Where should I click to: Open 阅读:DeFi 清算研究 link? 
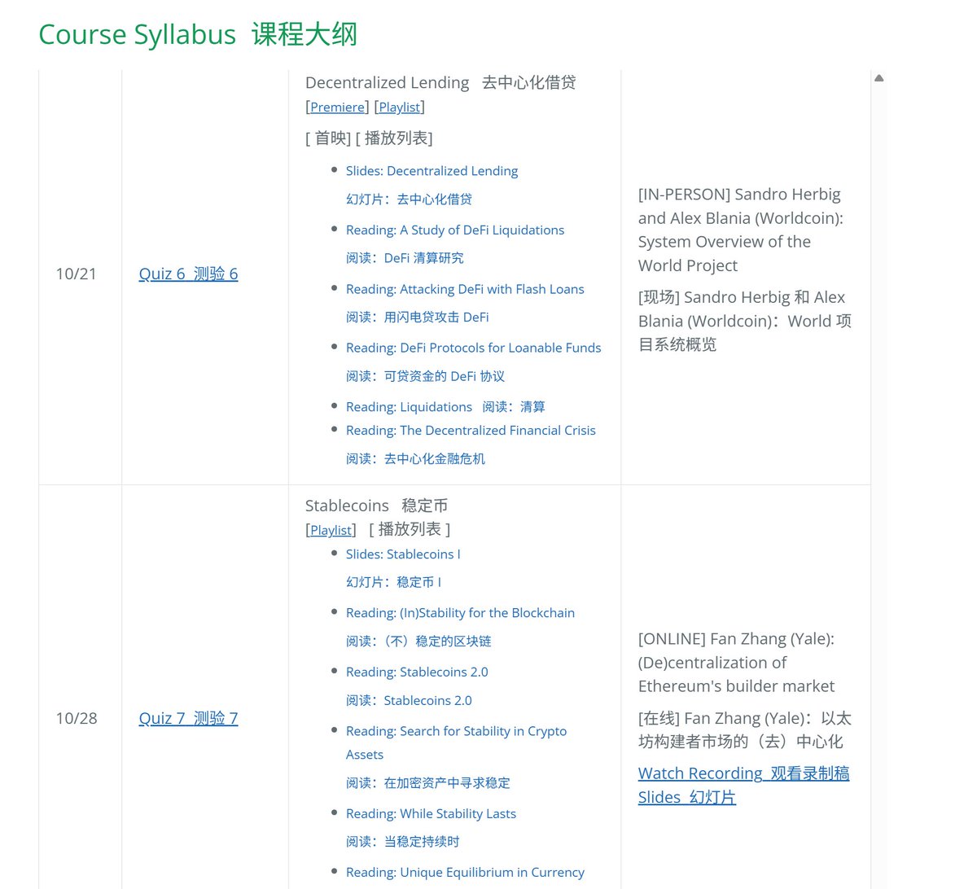(405, 258)
